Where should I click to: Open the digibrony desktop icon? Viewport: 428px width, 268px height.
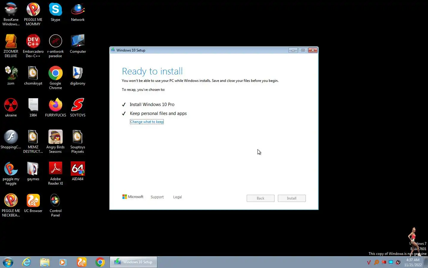[78, 76]
